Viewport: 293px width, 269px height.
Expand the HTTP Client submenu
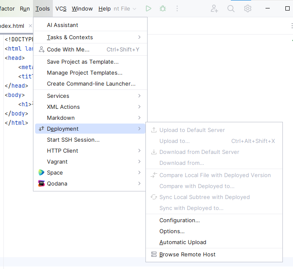tap(90, 151)
